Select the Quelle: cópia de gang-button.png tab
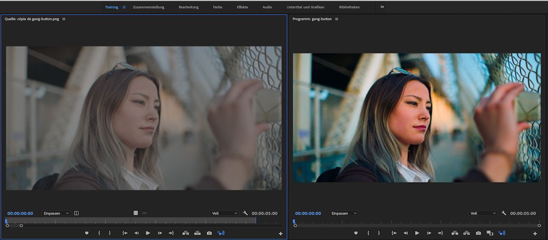 32,19
